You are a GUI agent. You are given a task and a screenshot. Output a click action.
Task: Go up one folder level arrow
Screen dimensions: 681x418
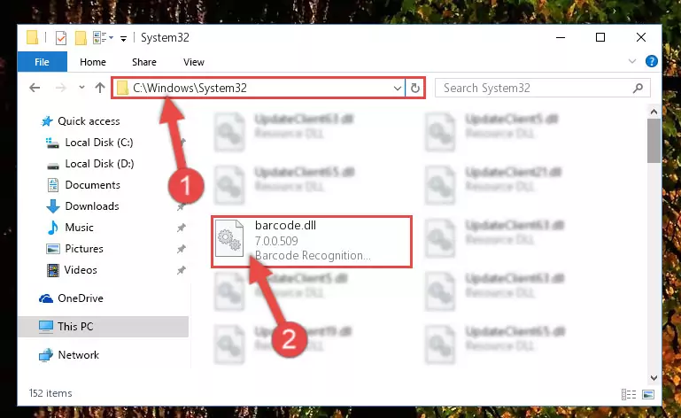pyautogui.click(x=100, y=89)
